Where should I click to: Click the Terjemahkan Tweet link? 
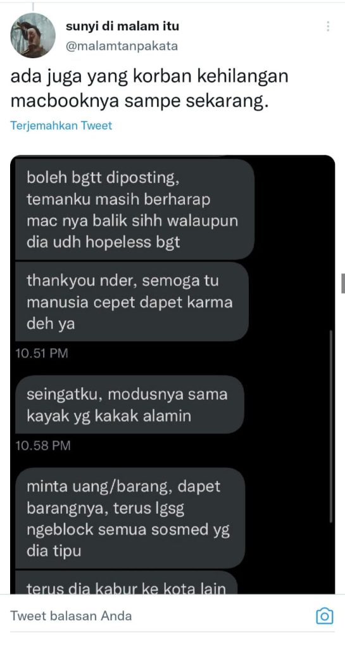[61, 126]
